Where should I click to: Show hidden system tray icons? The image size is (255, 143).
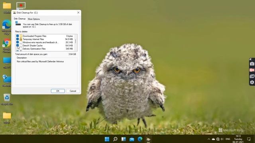209,139
